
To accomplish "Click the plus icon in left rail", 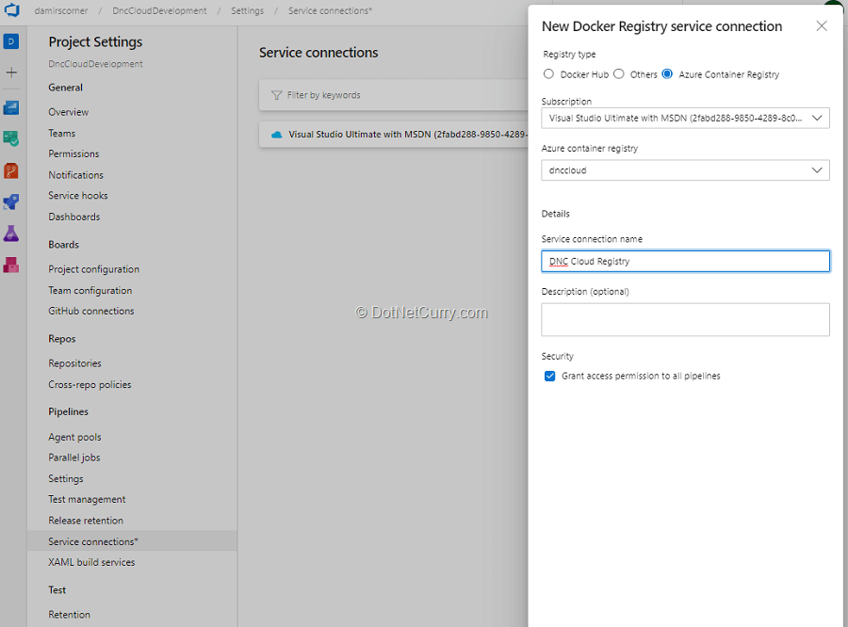I will pos(11,72).
